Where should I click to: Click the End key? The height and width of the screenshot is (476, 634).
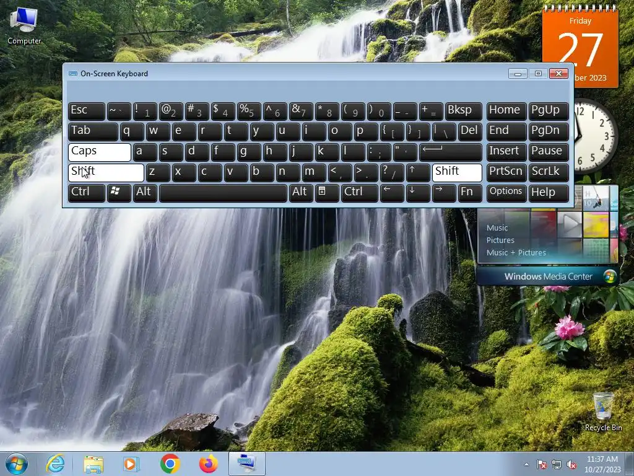point(506,132)
